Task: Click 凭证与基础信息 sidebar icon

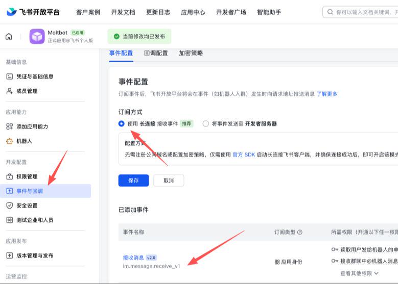Action: tap(9, 76)
